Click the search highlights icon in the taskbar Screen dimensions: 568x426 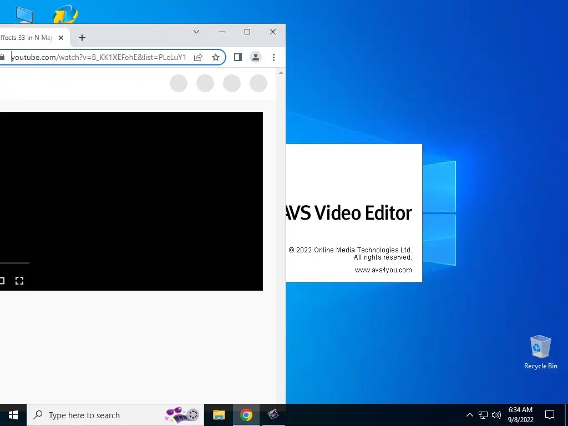pyautogui.click(x=182, y=415)
